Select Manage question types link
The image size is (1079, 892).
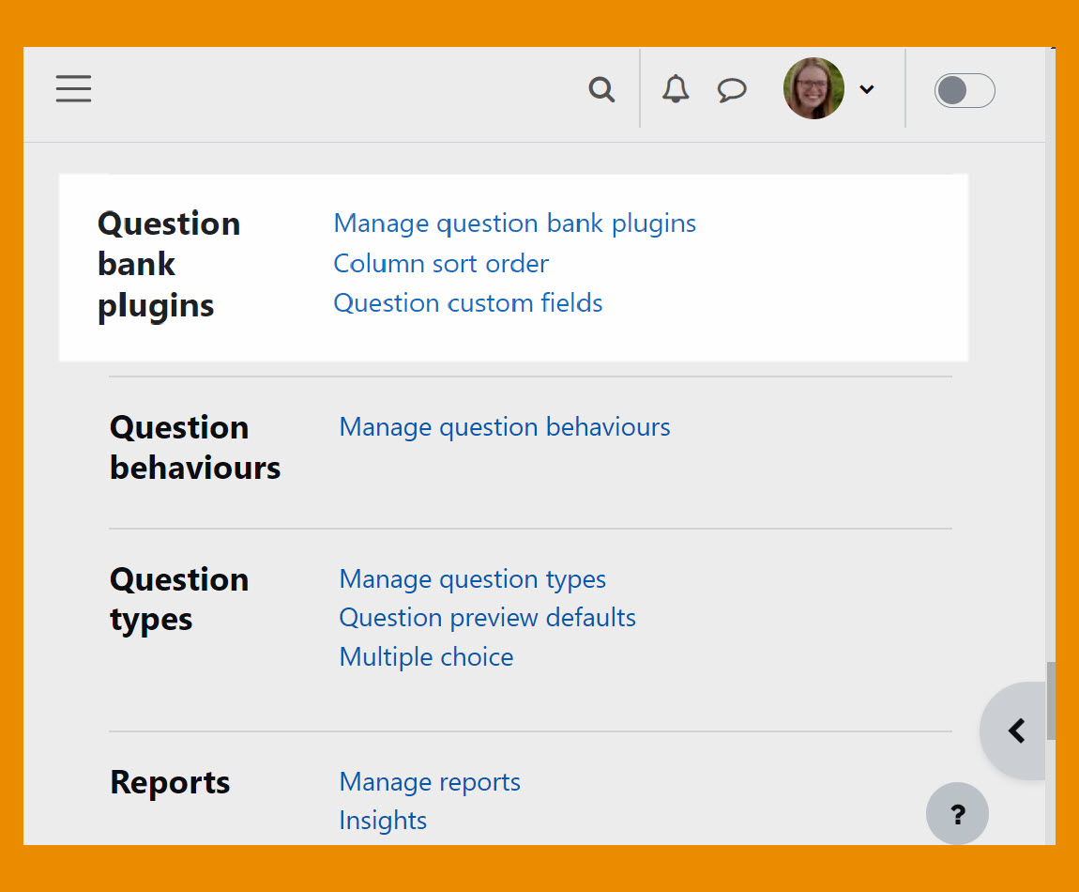[473, 579]
